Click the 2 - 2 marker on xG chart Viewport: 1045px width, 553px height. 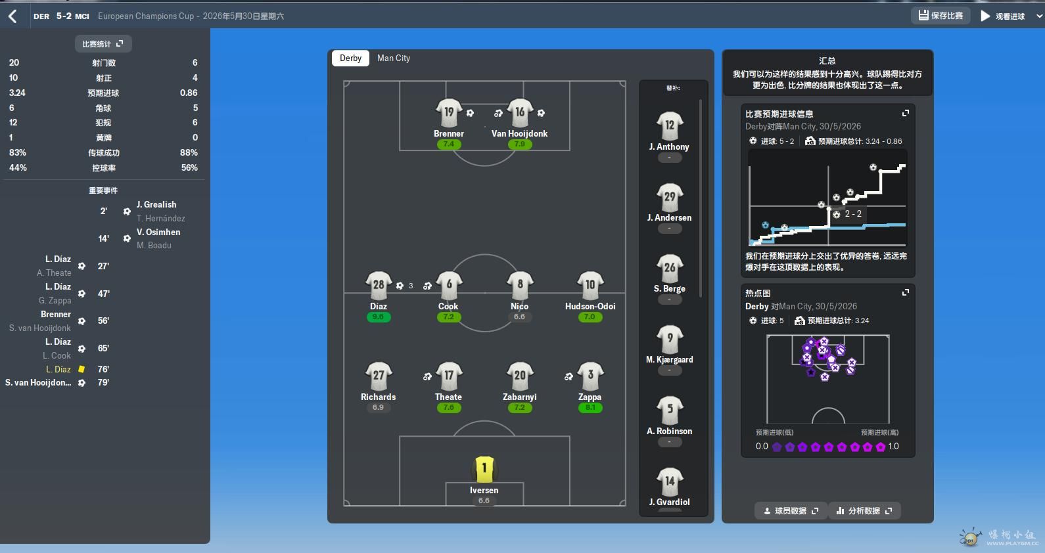(x=848, y=214)
